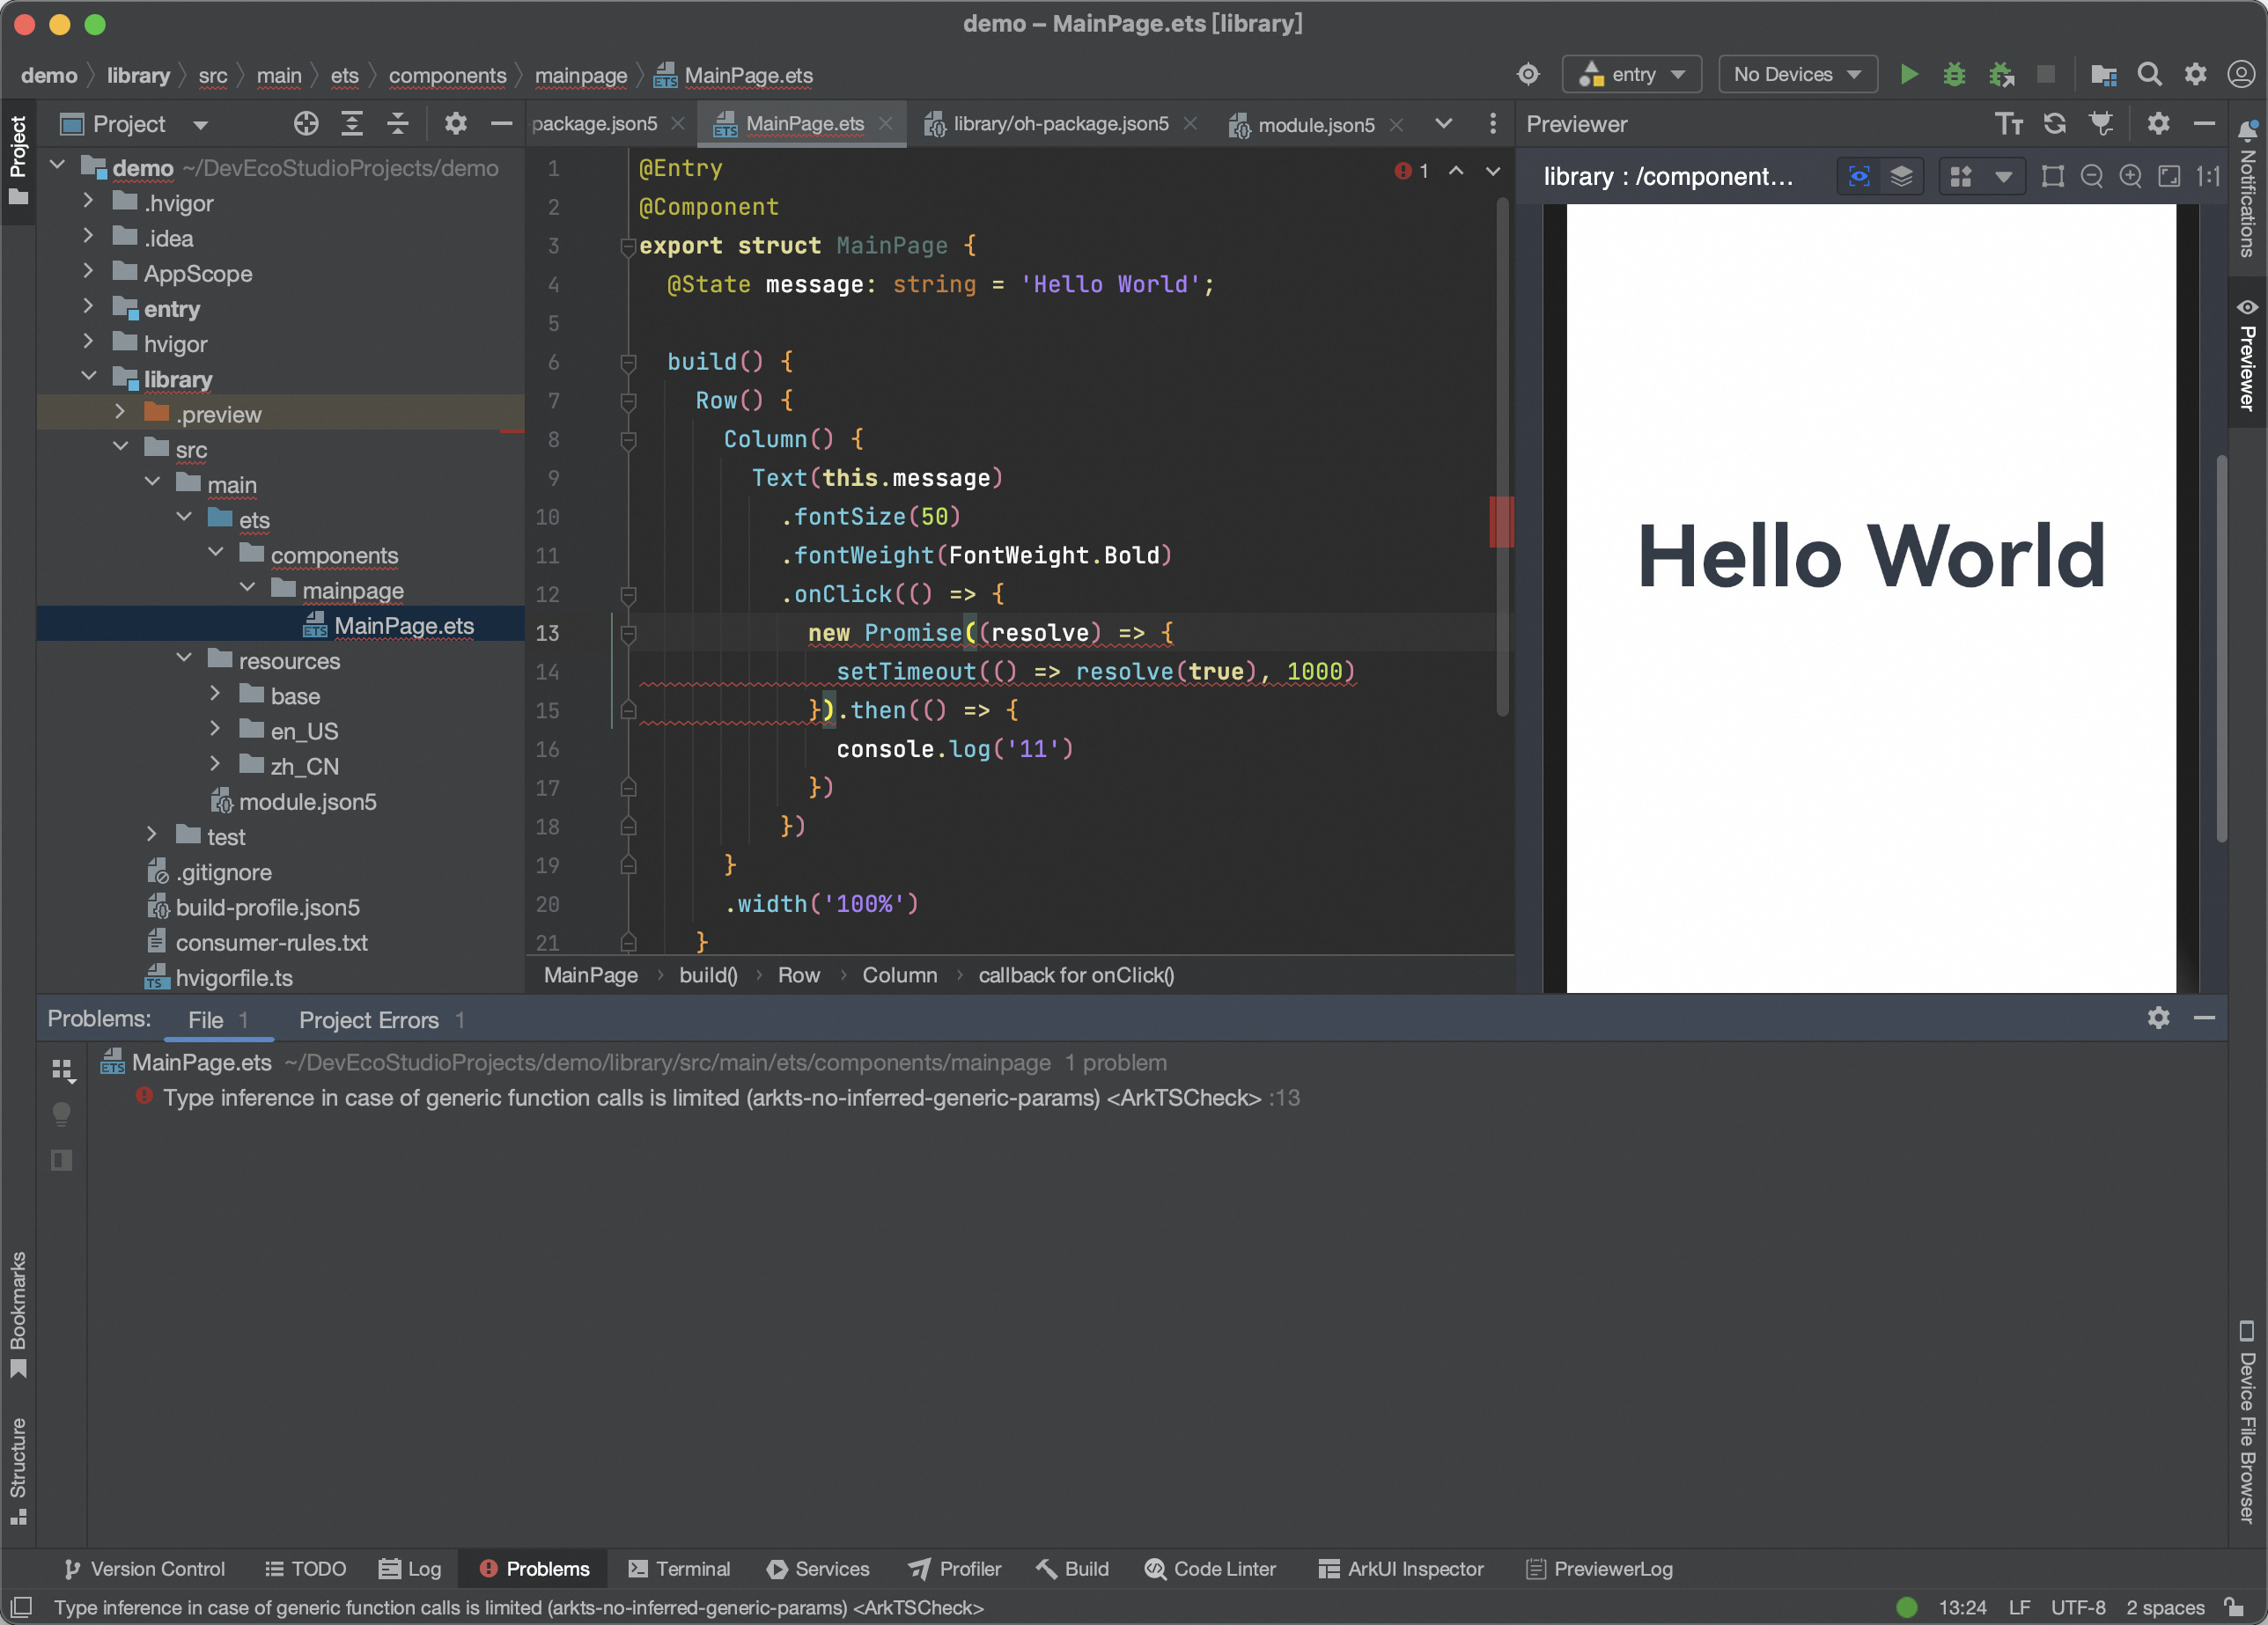This screenshot has height=1625, width=2268.
Task: Open the No Devices dropdown
Action: (x=1797, y=74)
